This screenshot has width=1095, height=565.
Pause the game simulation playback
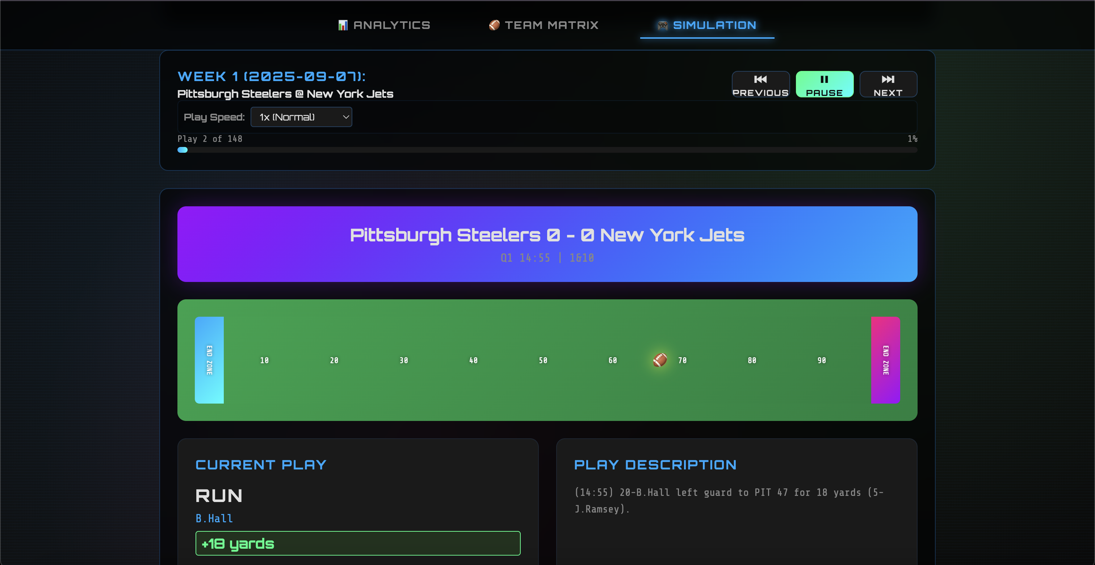(824, 85)
